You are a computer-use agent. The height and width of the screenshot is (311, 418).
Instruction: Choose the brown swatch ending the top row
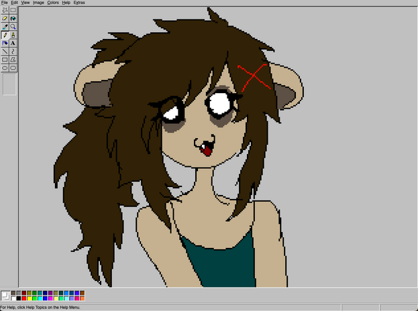click(x=83, y=293)
